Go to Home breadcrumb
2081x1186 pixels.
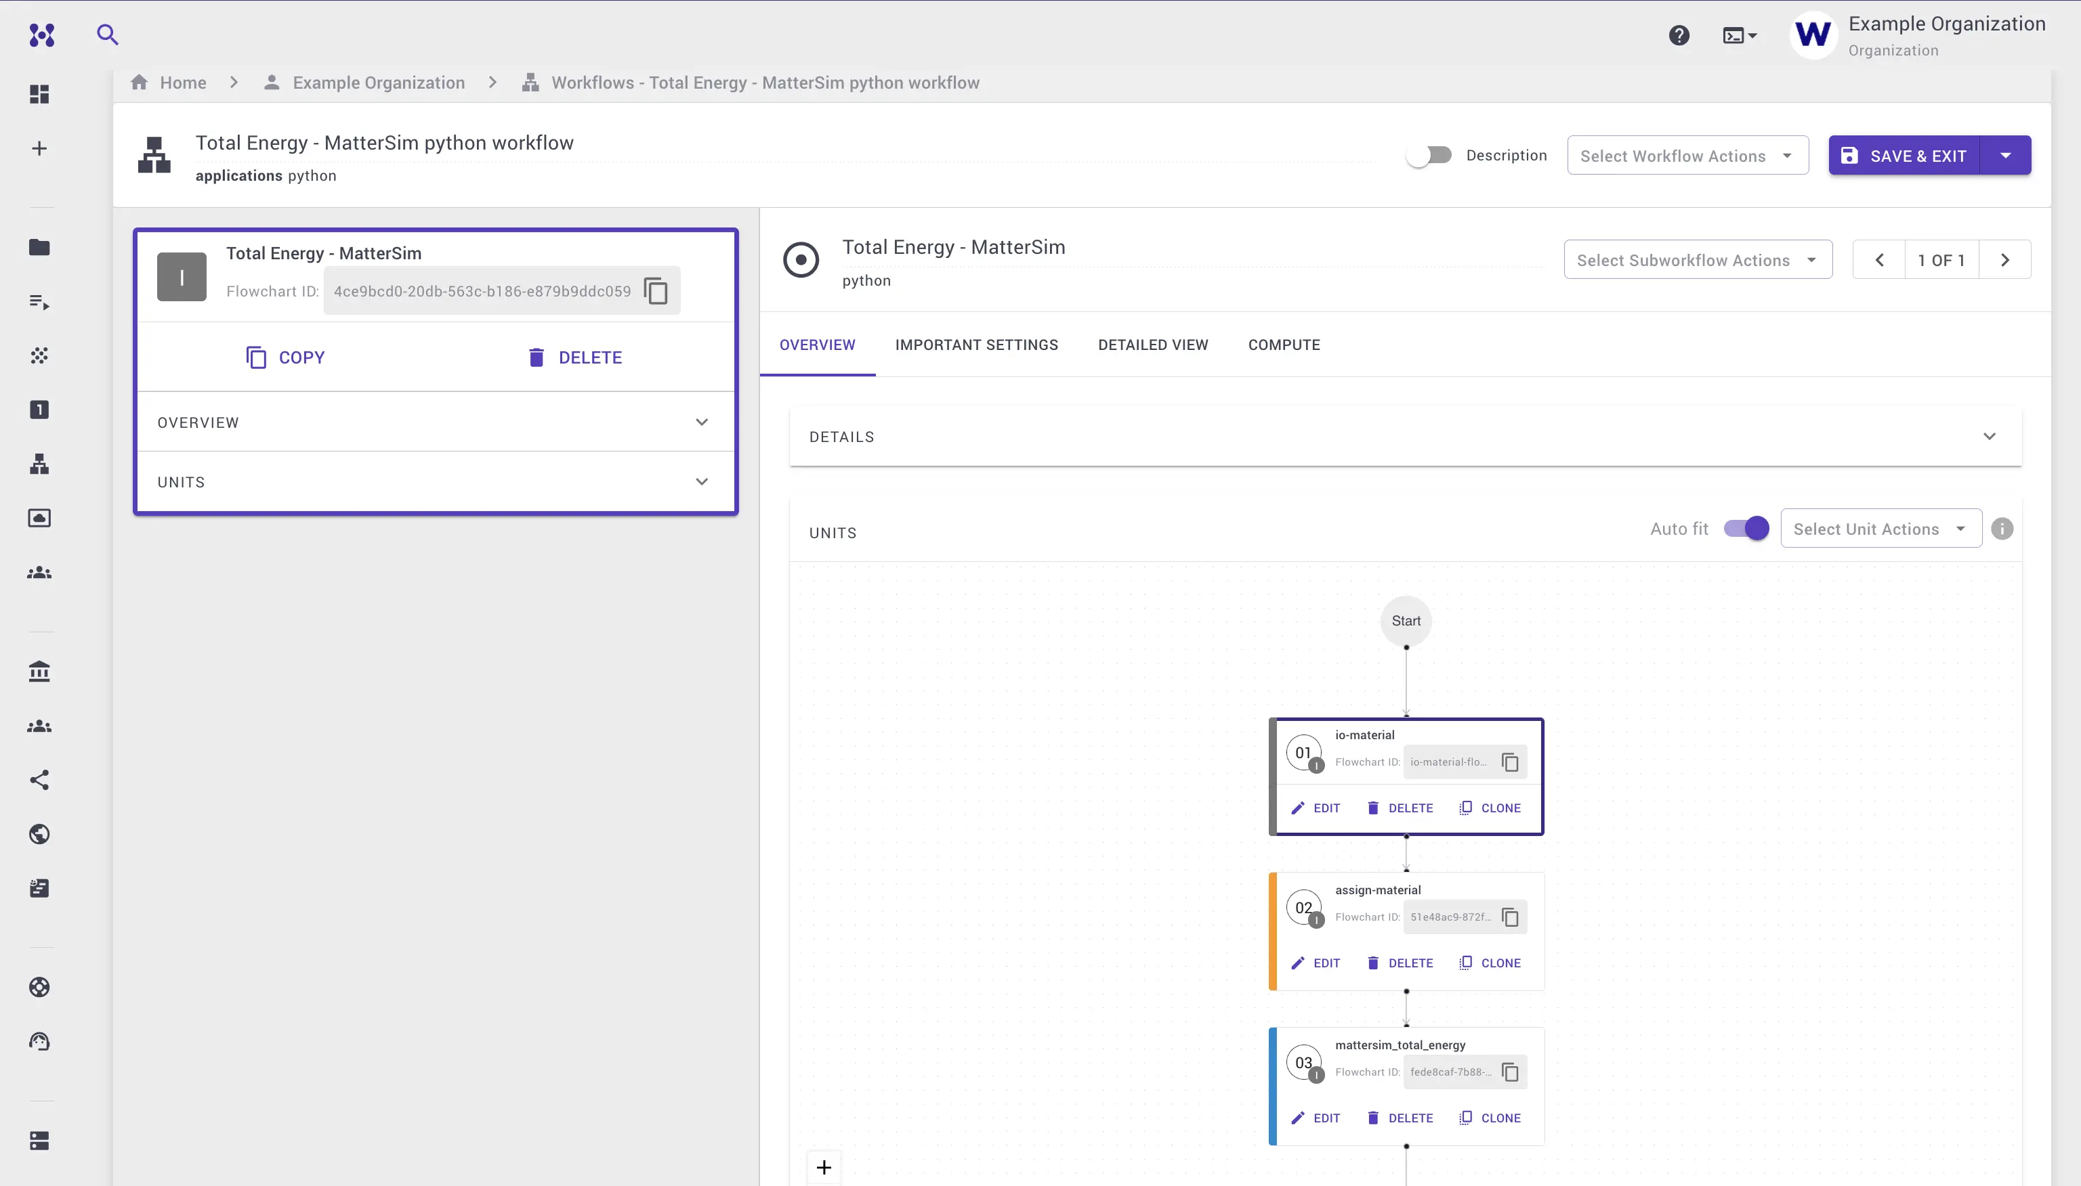click(x=169, y=83)
